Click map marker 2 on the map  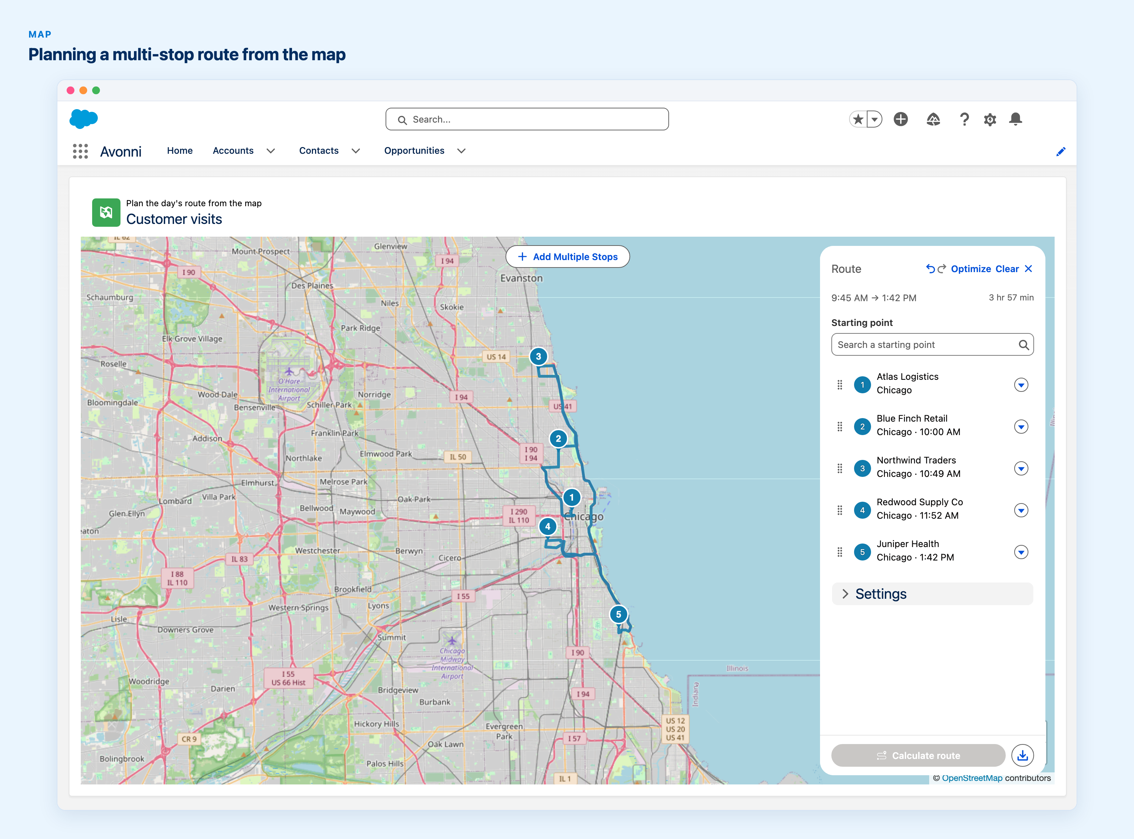(558, 439)
